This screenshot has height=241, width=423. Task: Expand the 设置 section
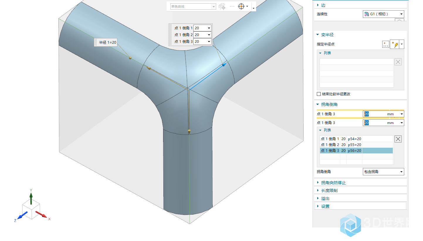(x=318, y=206)
